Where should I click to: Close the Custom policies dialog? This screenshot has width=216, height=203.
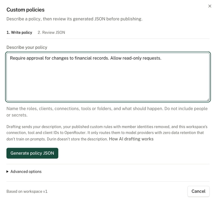click(210, 6)
